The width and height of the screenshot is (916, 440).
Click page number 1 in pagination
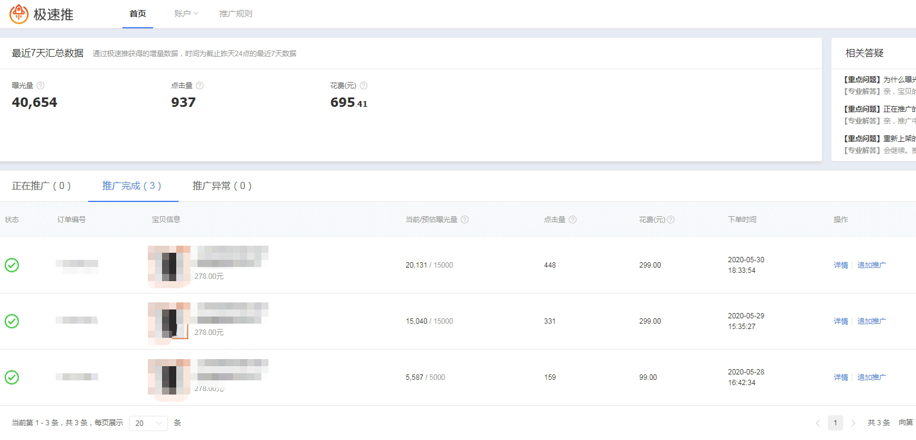(836, 423)
